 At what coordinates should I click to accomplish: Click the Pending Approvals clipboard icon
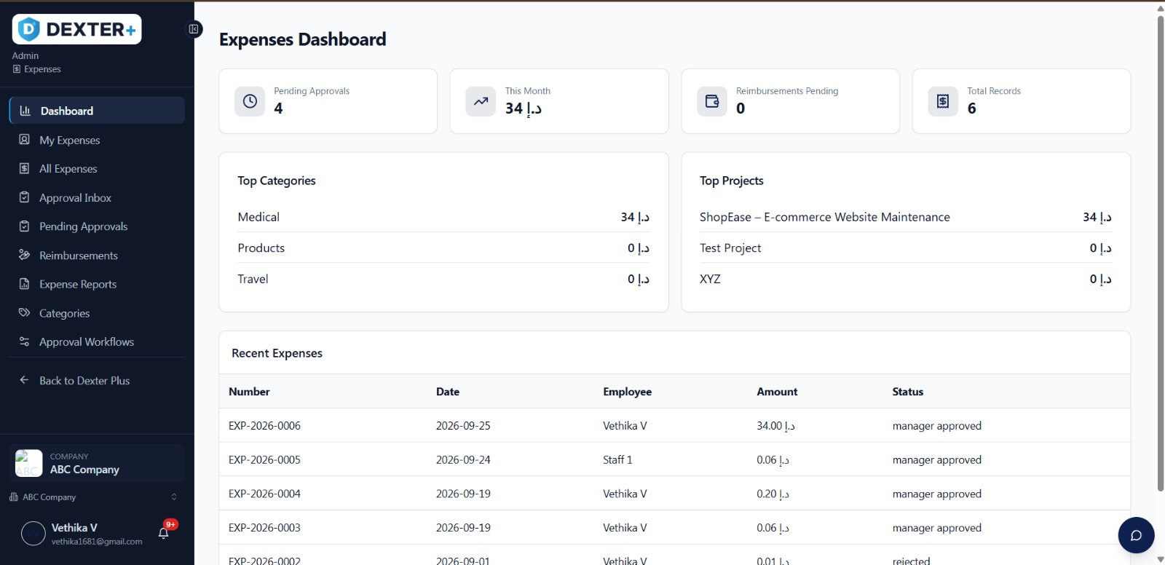[24, 226]
